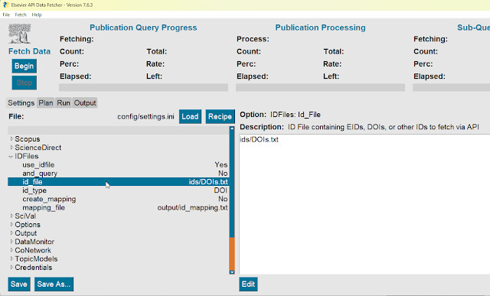This screenshot has width=490, height=296.
Task: Click the Sub-Query progress bar
Action: (x=451, y=87)
